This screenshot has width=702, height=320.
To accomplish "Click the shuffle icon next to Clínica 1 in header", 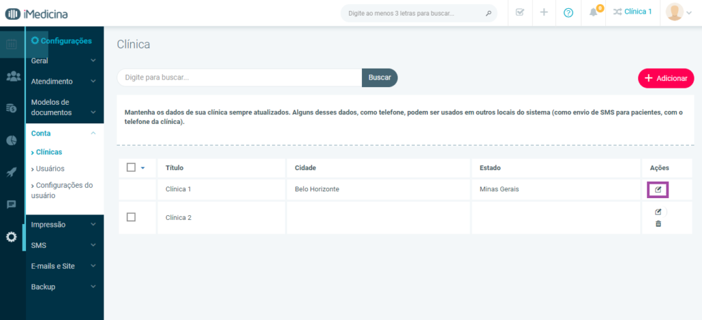I will click(x=618, y=12).
